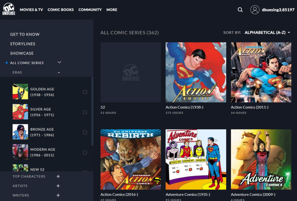Expand the Top Characters filter
This screenshot has width=297, height=201.
pyautogui.click(x=58, y=176)
